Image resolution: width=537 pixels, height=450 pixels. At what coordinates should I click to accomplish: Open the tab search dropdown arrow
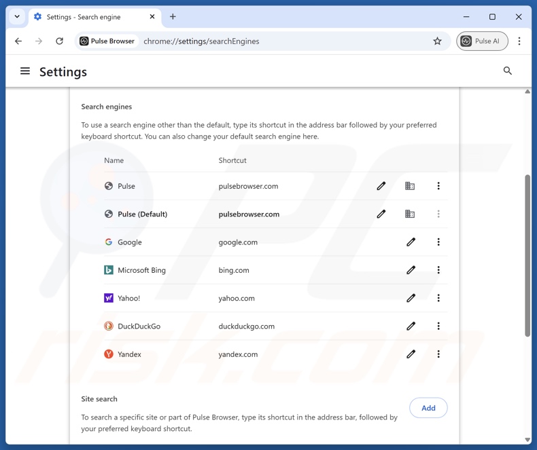pyautogui.click(x=17, y=16)
